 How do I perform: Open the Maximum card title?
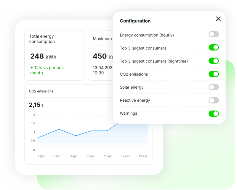click(102, 39)
